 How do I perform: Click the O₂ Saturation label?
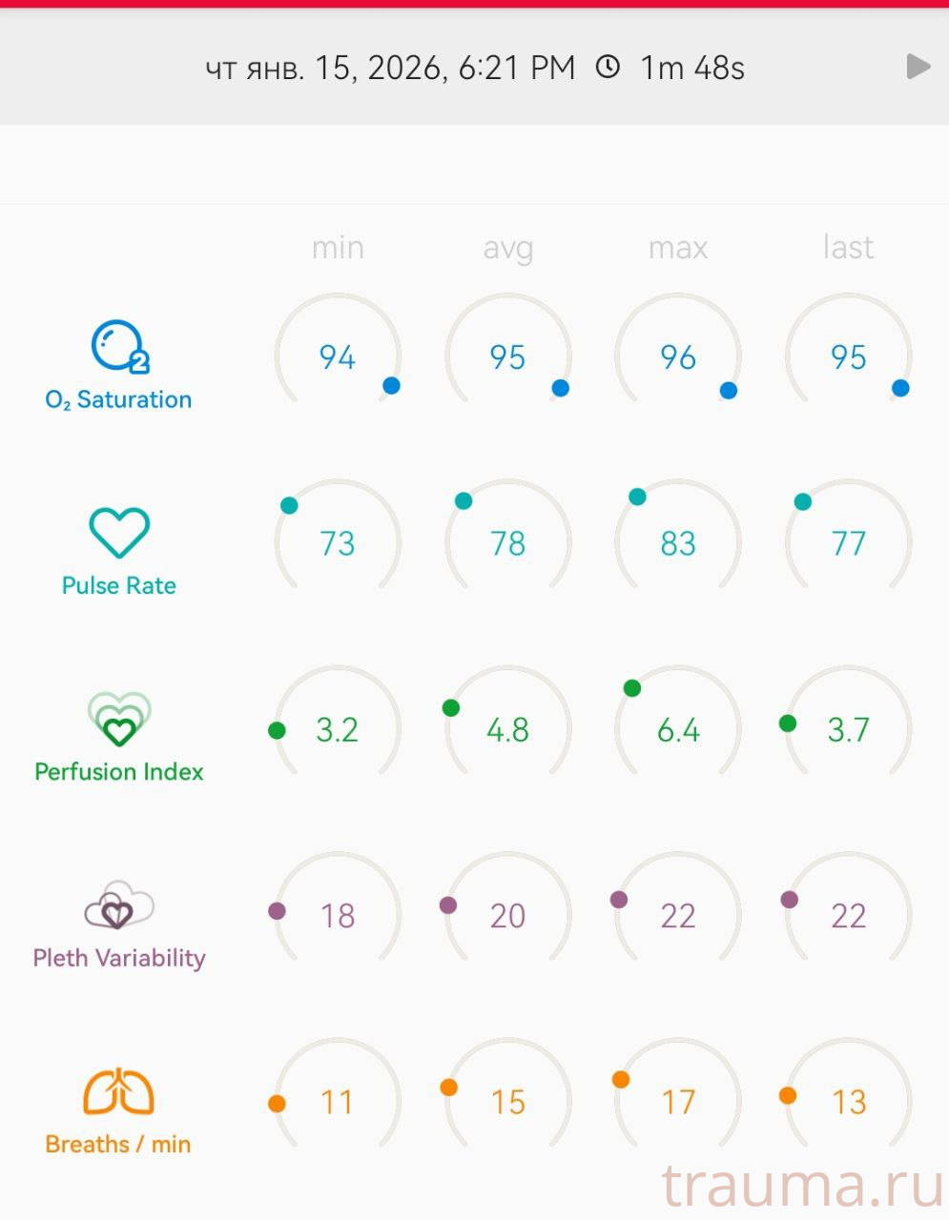tap(118, 399)
